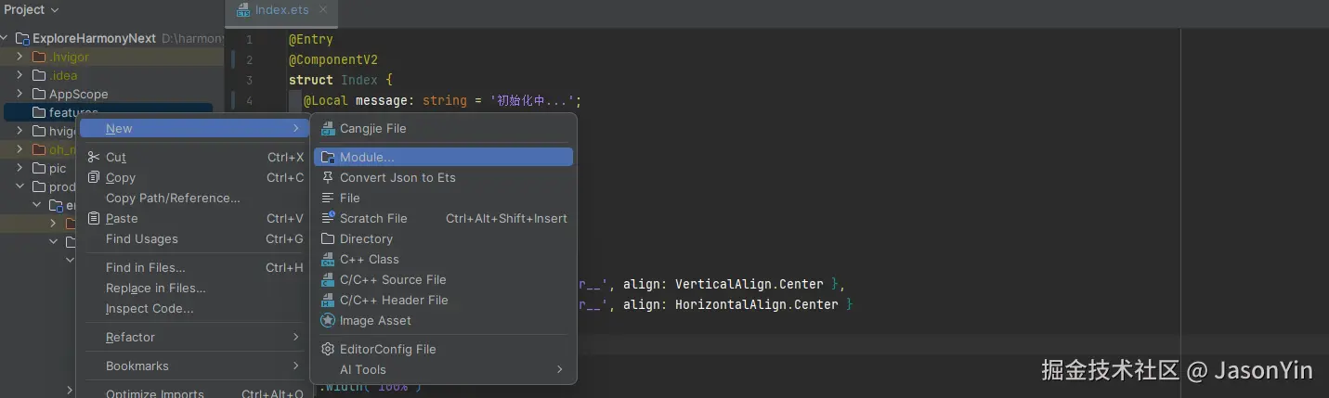Click the Image Asset star icon
Image resolution: width=1329 pixels, height=398 pixels.
(x=327, y=320)
